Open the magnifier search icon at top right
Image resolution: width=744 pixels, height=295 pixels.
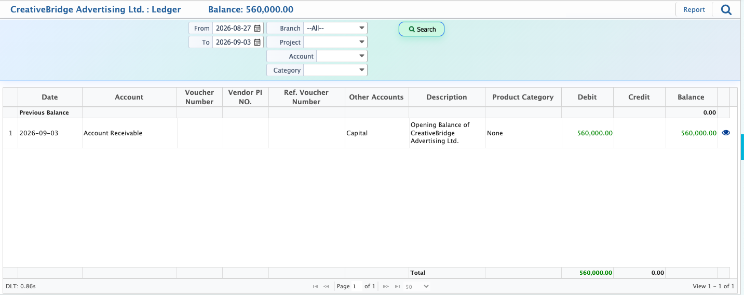pos(726,9)
